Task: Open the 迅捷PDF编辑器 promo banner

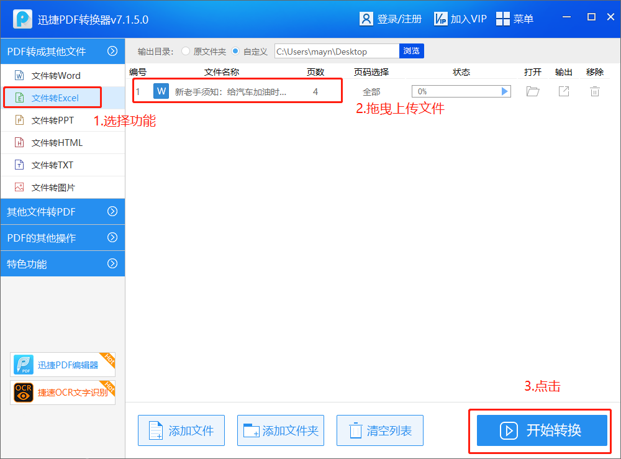Action: pyautogui.click(x=63, y=365)
